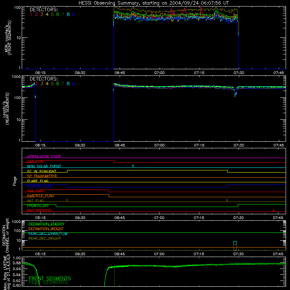Click the DECIMATION_WEIGHT legend label

tap(46, 229)
